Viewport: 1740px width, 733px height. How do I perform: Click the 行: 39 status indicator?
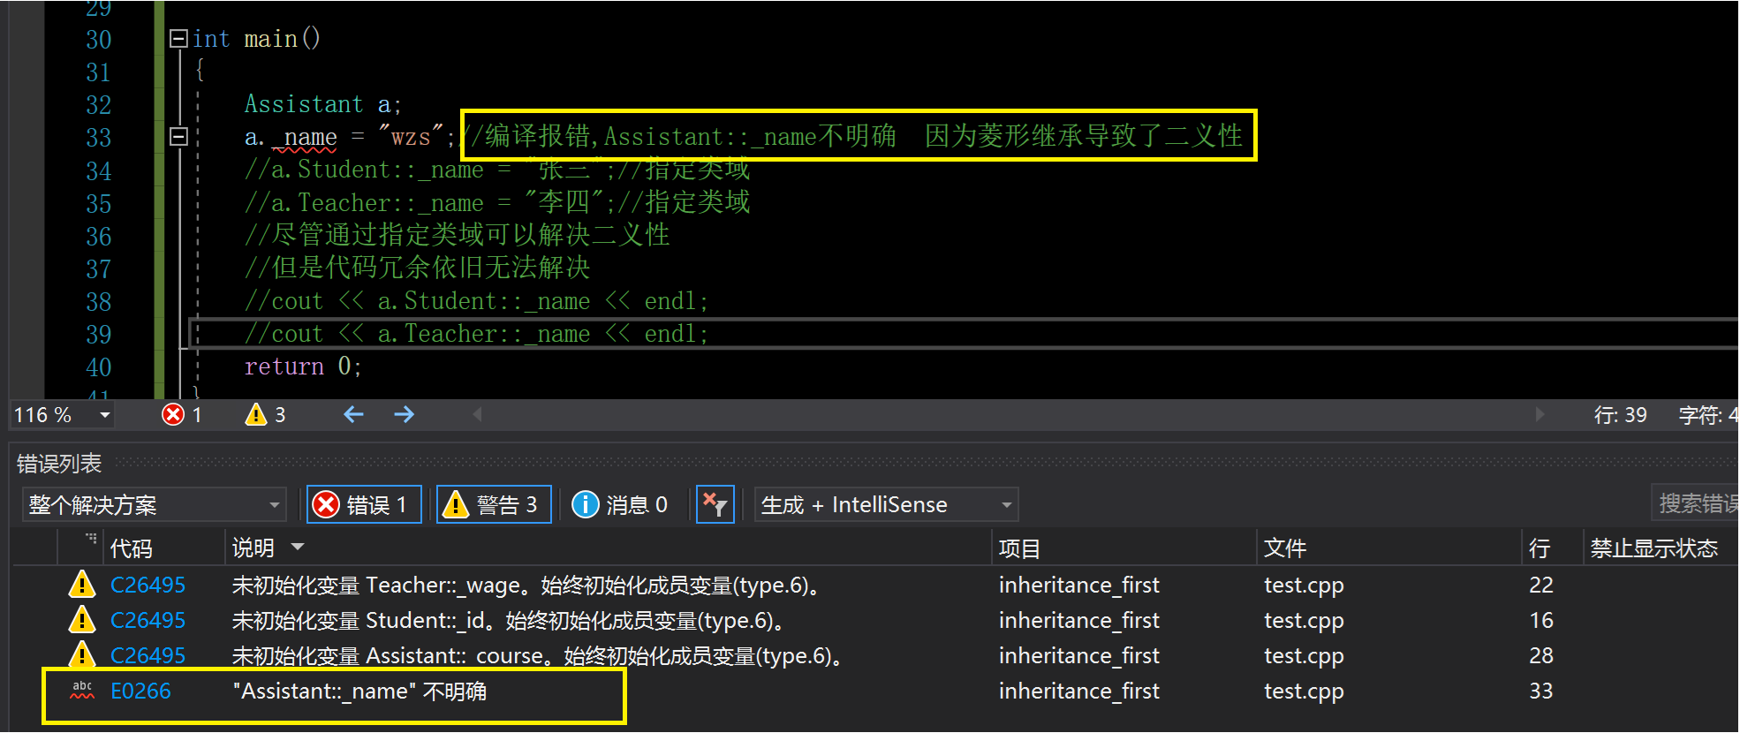[x=1620, y=415]
